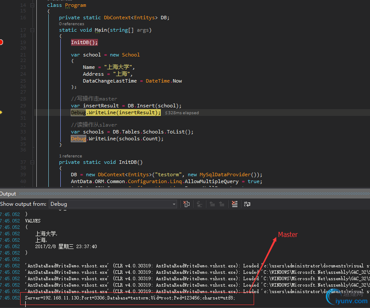Click the breakpoint marker on line 19
The width and height of the screenshot is (370, 308).
(x=1, y=42)
